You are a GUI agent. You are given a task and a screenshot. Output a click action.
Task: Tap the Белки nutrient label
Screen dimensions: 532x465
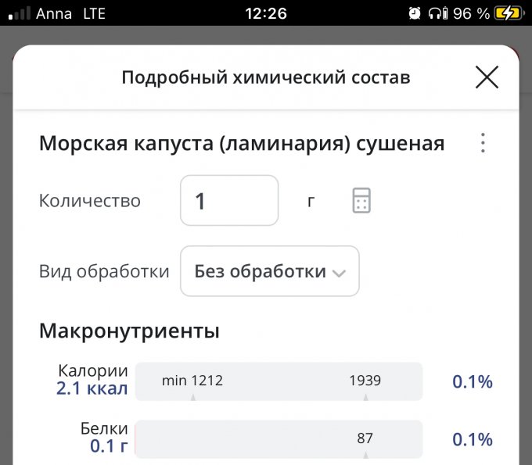tap(103, 428)
